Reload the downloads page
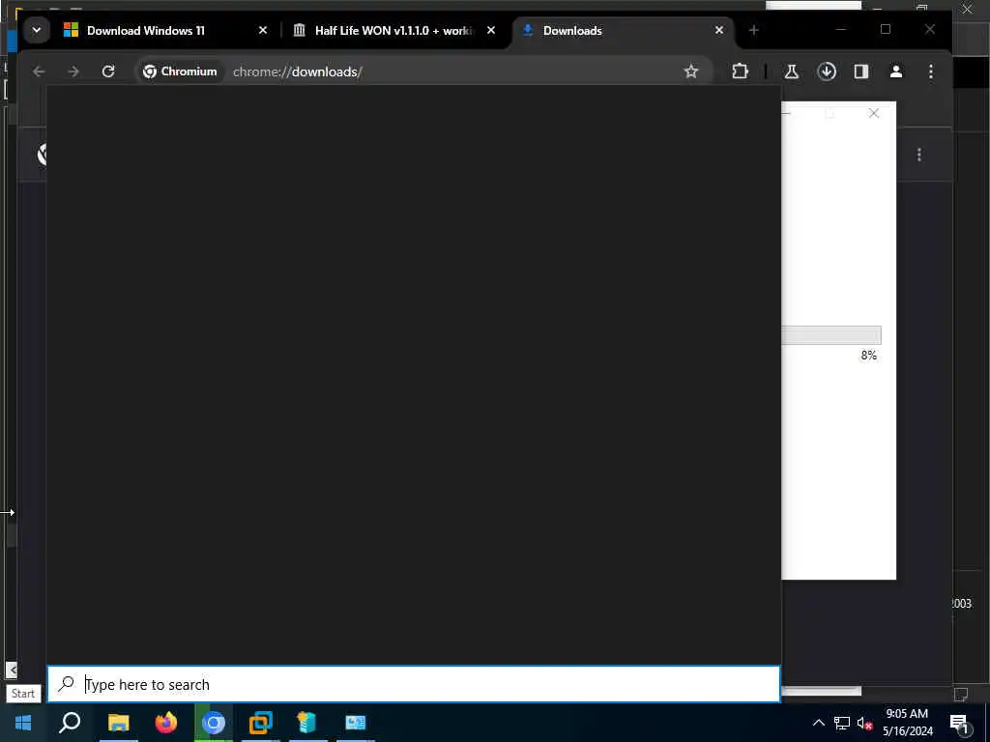The height and width of the screenshot is (742, 990). coord(108,71)
